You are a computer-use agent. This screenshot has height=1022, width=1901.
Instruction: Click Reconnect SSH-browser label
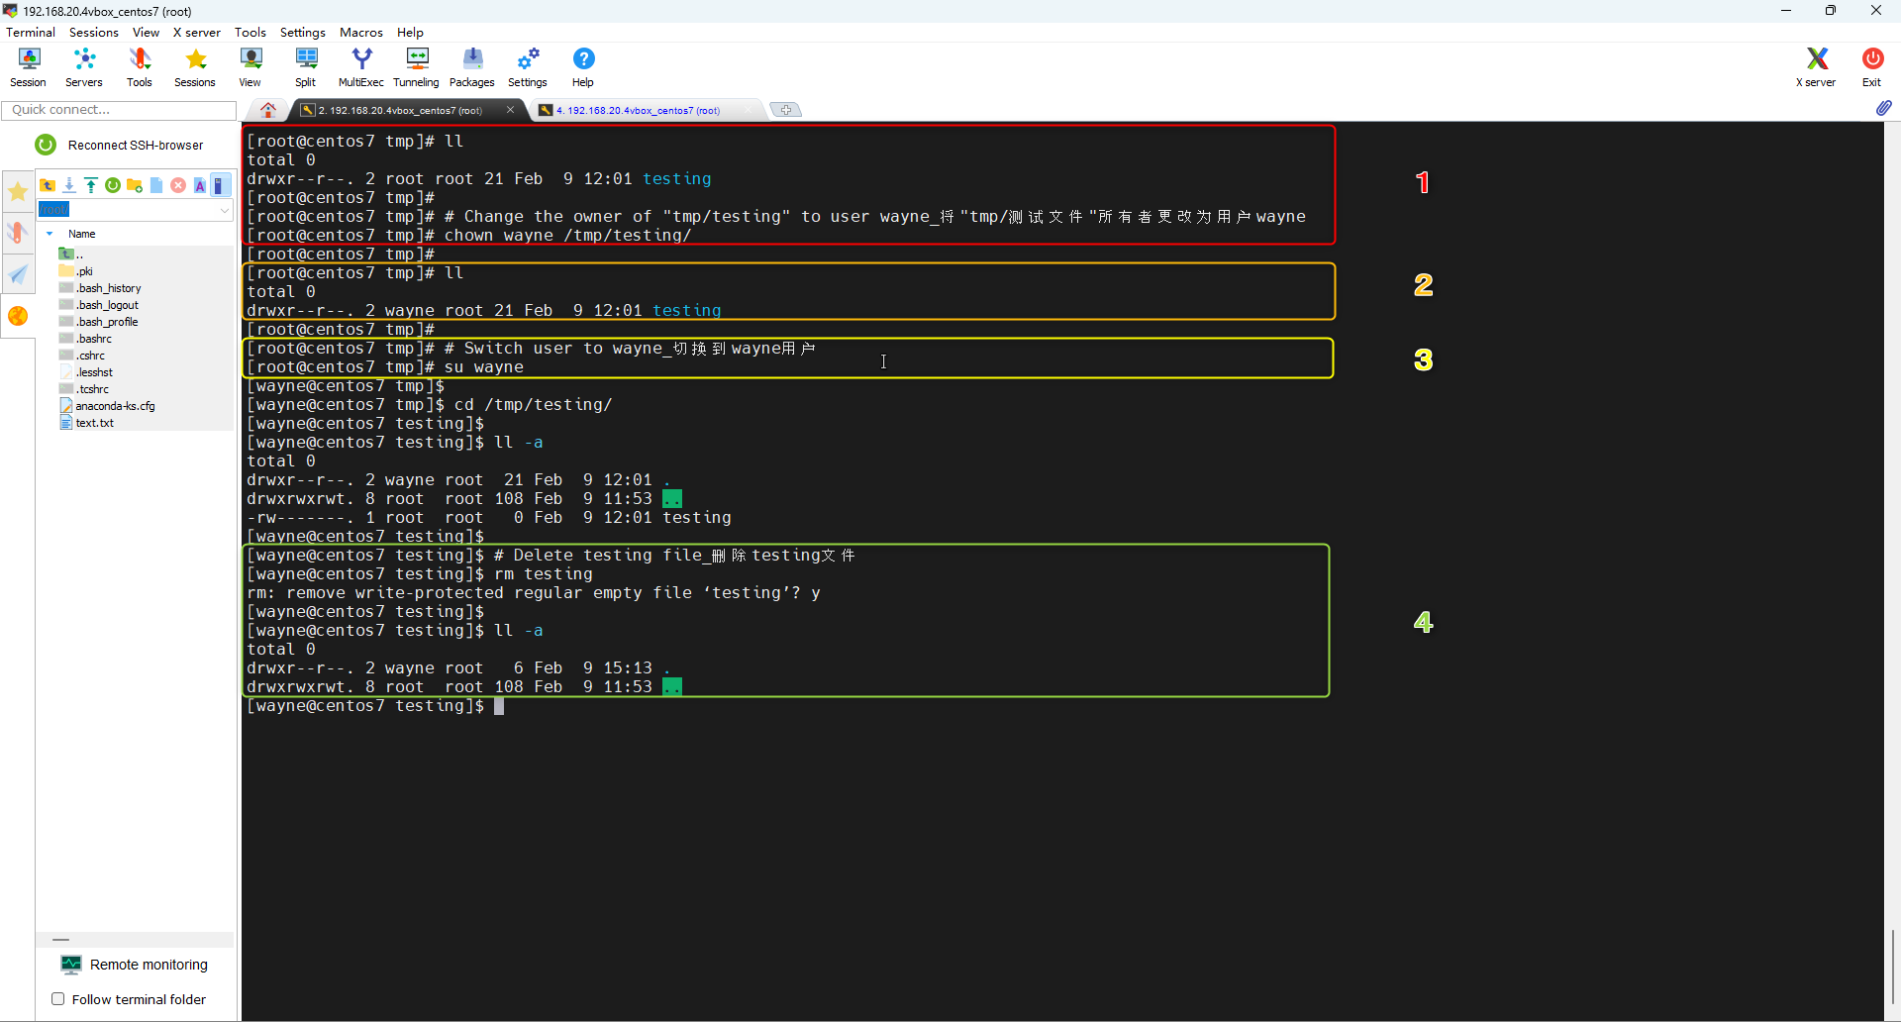tap(136, 145)
